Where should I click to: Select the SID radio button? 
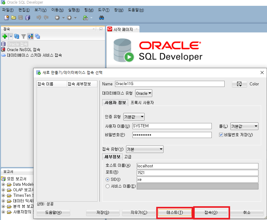(107, 180)
